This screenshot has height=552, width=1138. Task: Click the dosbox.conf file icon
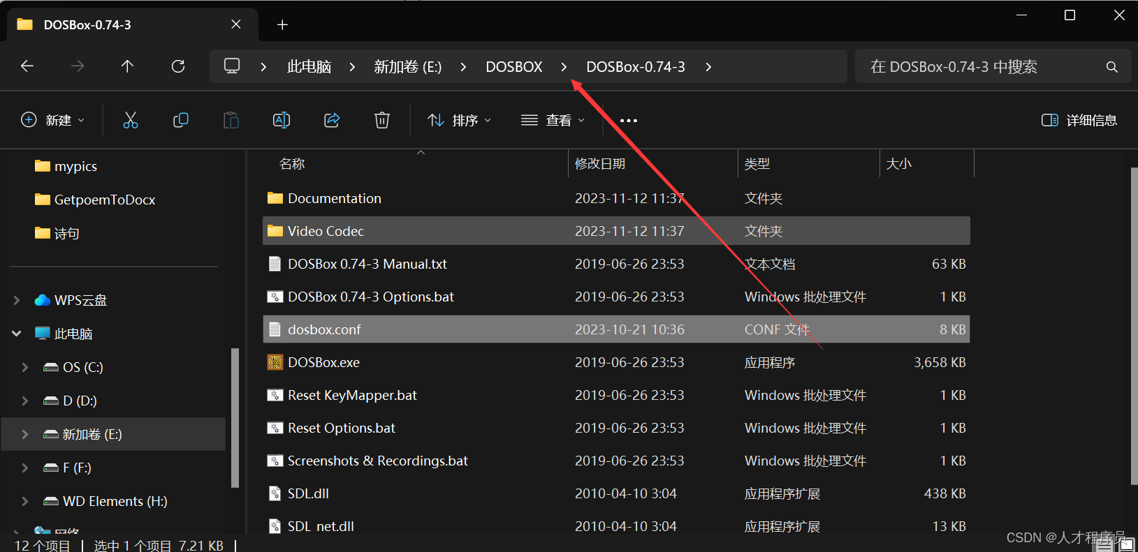tap(275, 329)
